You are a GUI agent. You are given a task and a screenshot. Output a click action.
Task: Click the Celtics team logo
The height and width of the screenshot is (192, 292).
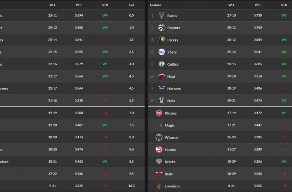coord(161,64)
